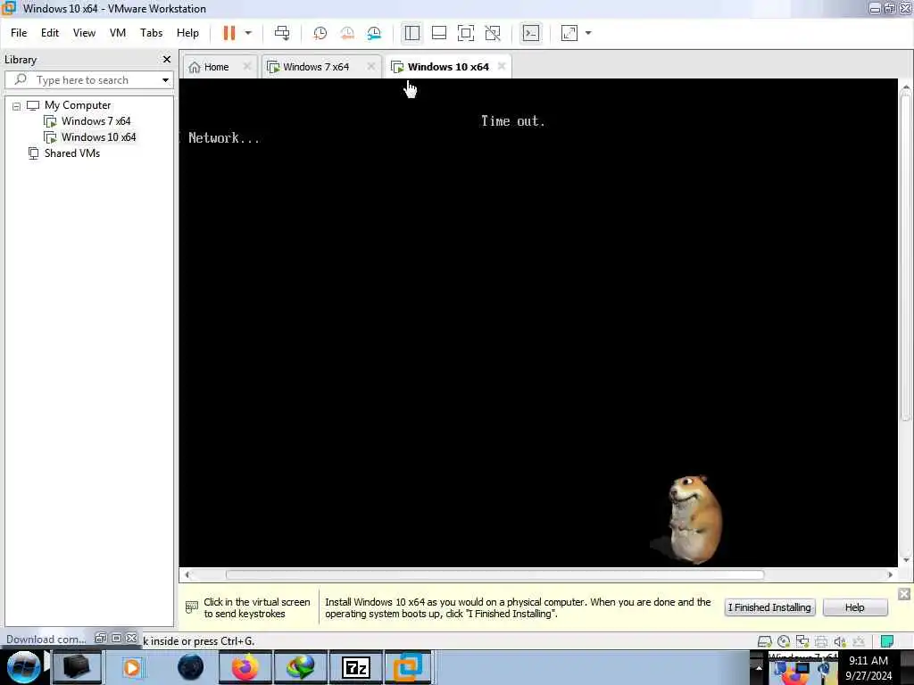This screenshot has height=685, width=914.
Task: Select Windows 7 x64 in library tree
Action: [x=96, y=121]
